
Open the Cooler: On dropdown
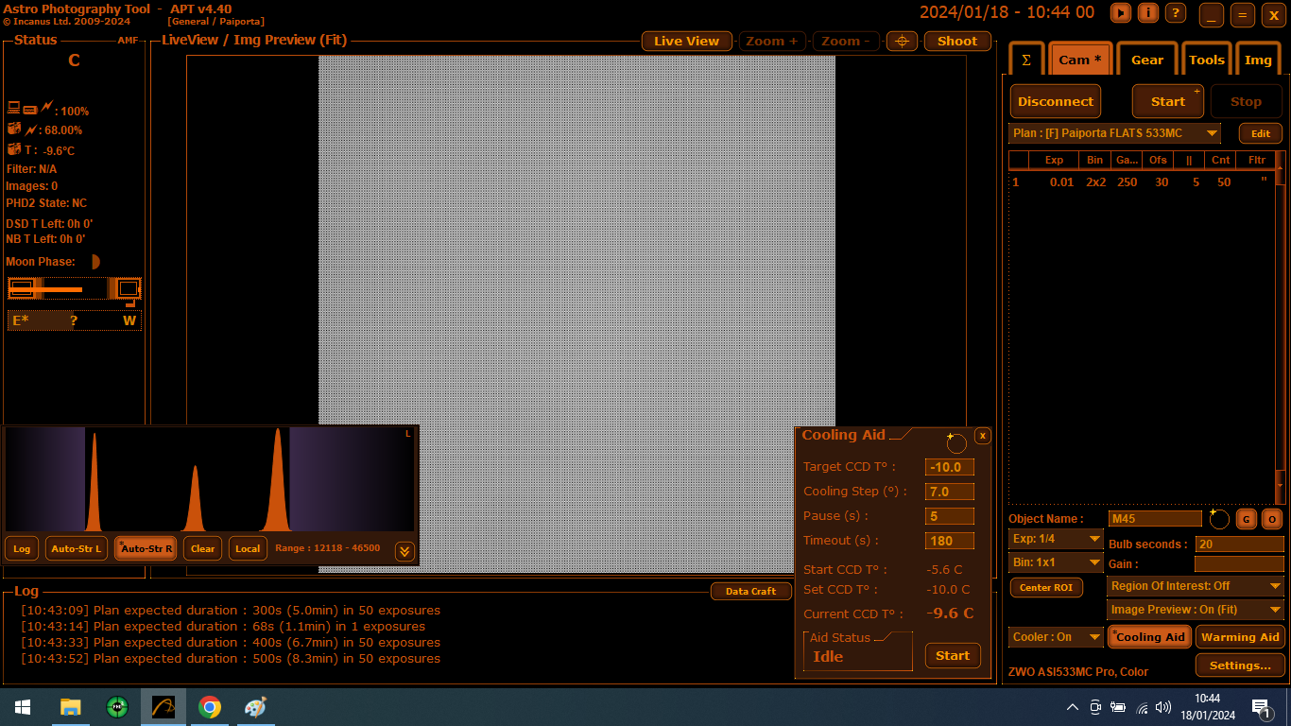1056,636
